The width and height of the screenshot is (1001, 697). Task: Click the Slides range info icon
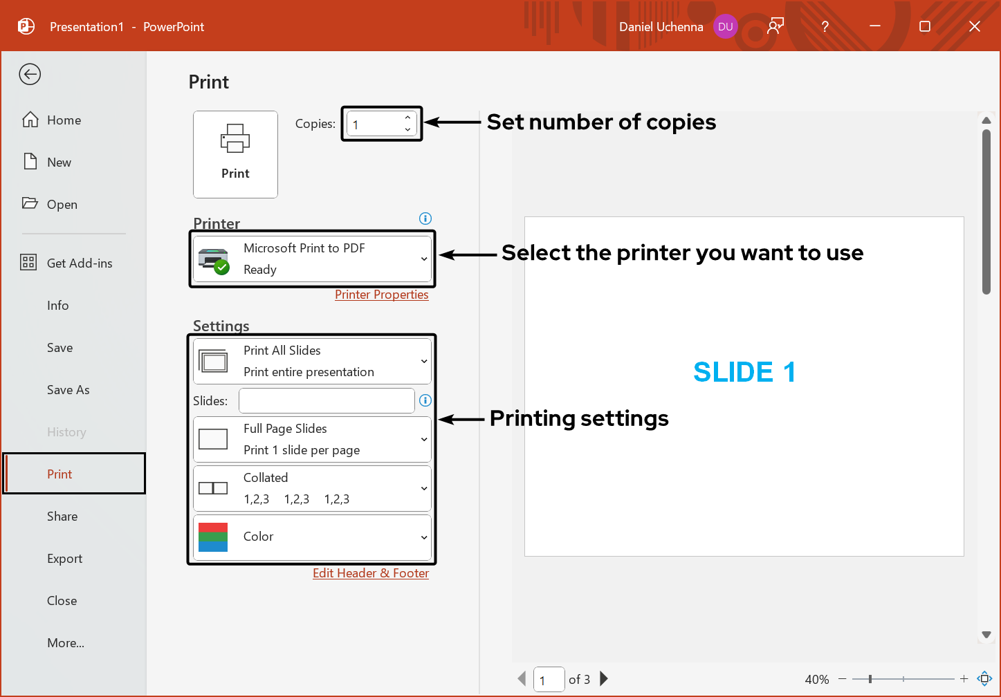[425, 400]
